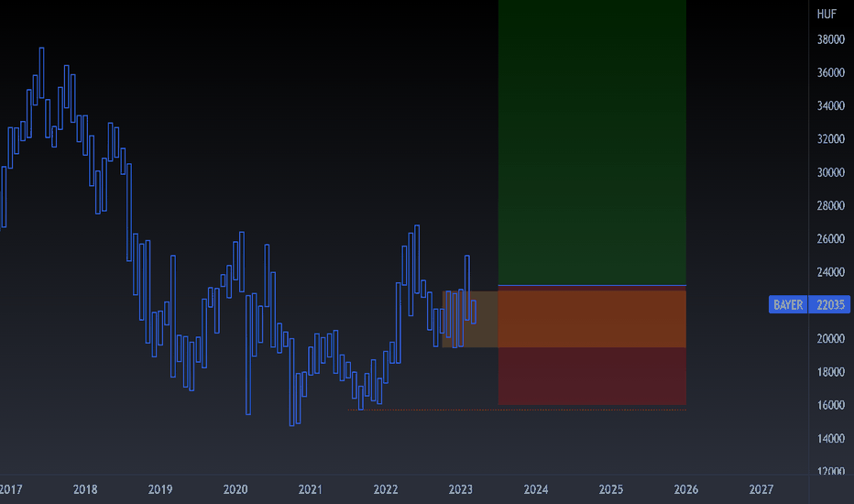
Task: Click the 20000 price axis label
Action: (830, 338)
